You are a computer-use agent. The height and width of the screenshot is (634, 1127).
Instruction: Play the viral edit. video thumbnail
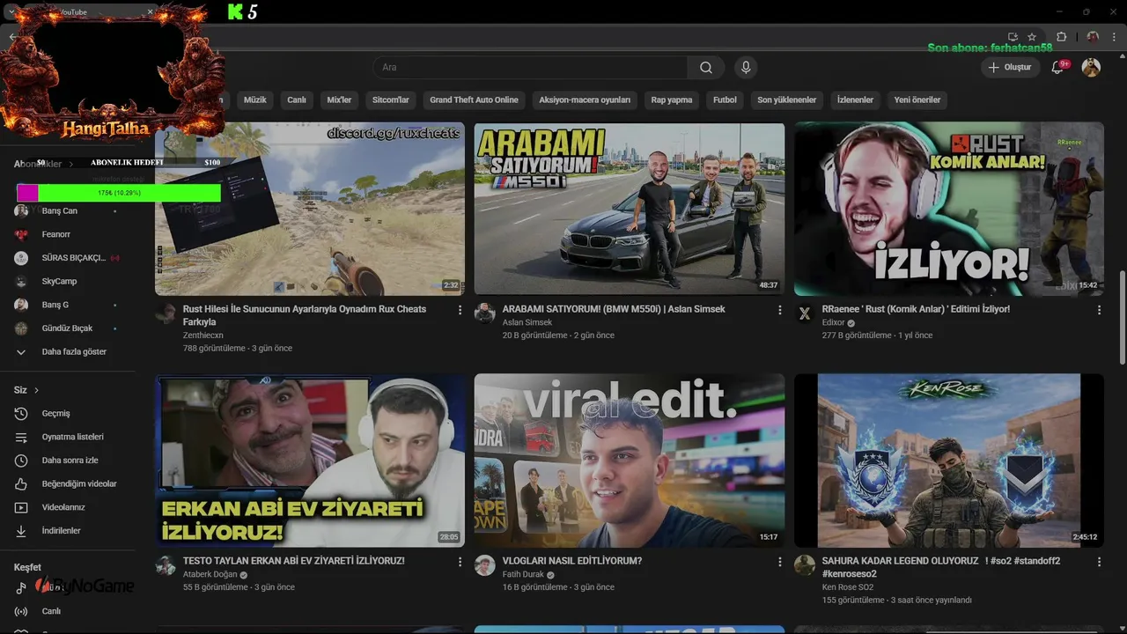pos(630,461)
